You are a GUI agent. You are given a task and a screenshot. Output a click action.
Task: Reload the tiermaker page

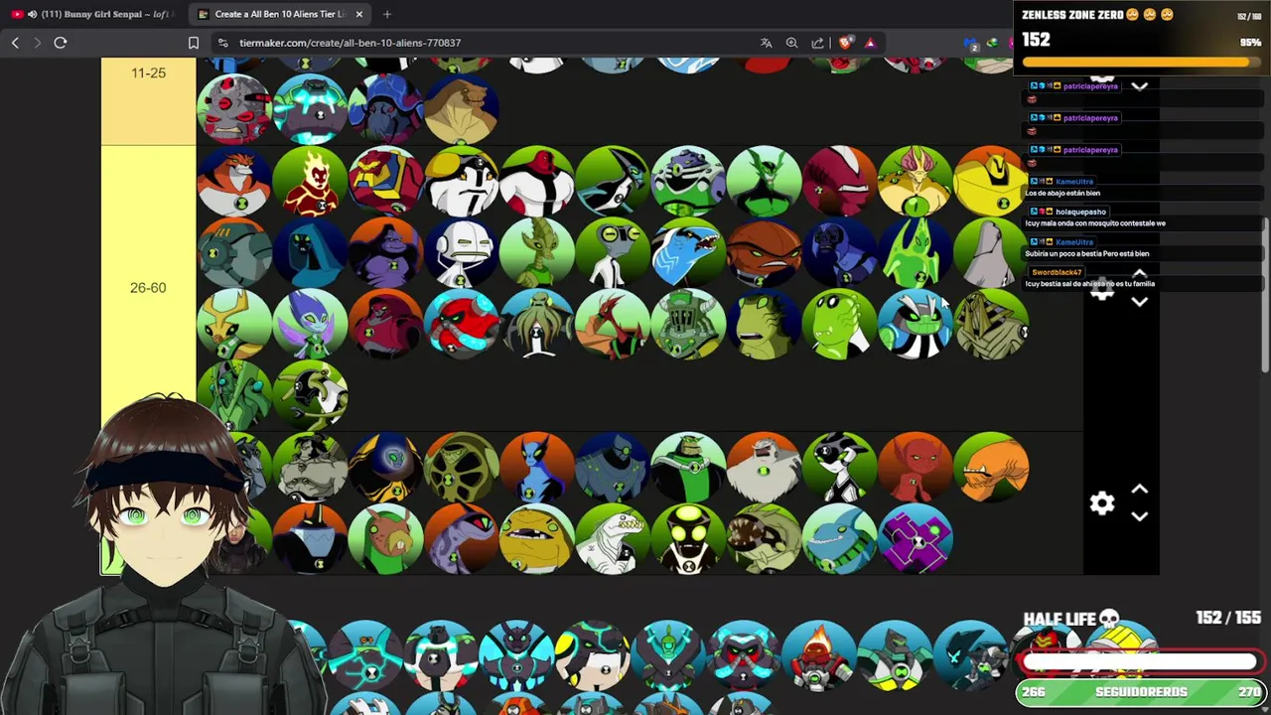pyautogui.click(x=61, y=43)
